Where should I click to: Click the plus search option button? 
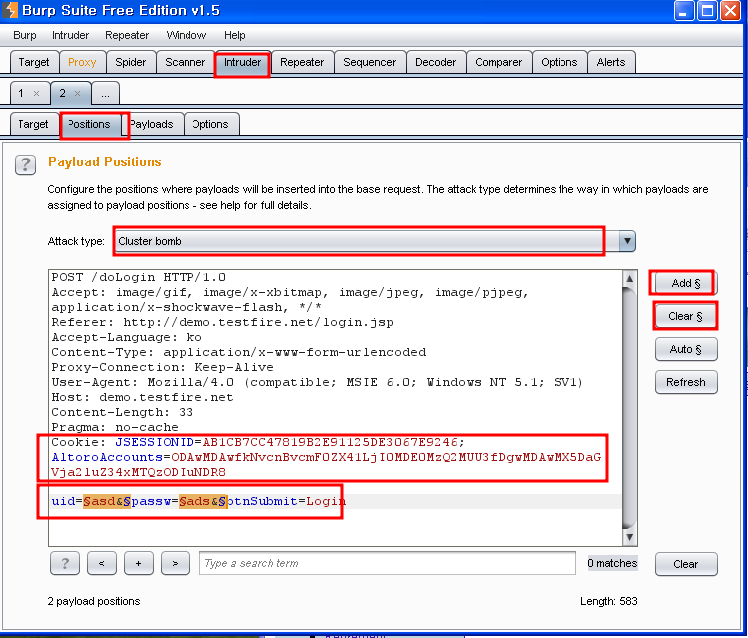click(x=139, y=563)
